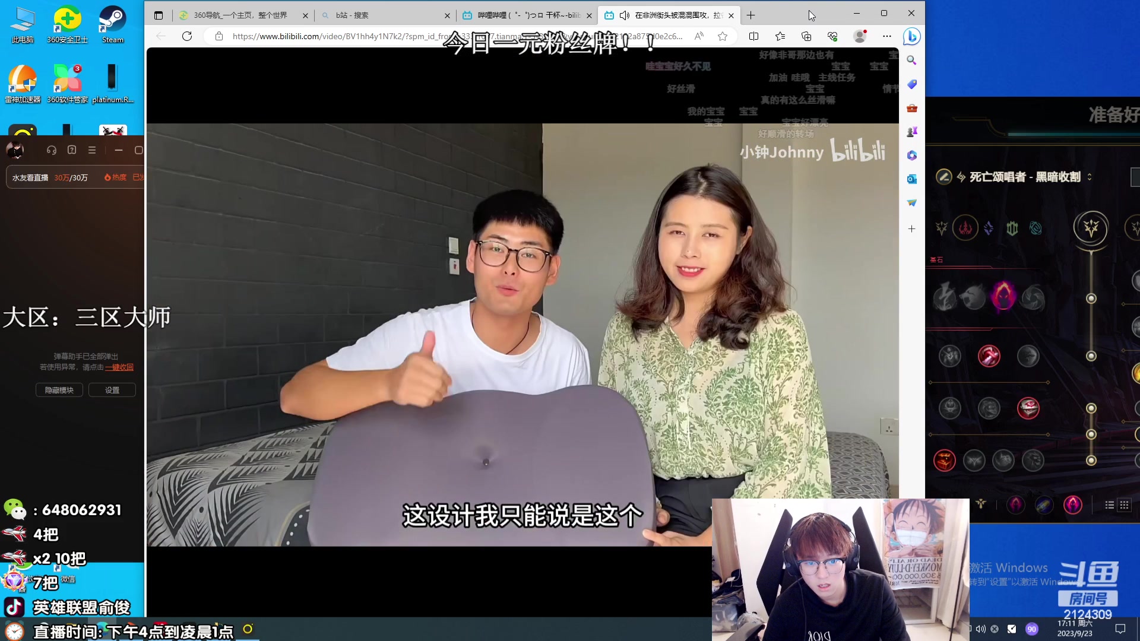Switch rune panel to grid view

click(1124, 505)
